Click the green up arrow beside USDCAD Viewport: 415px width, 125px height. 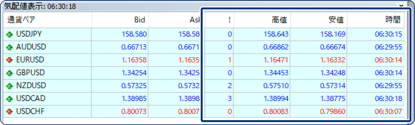(9, 99)
